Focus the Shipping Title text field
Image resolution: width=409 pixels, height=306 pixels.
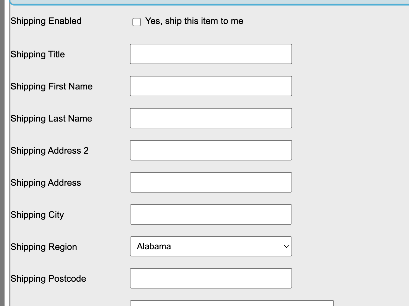pyautogui.click(x=211, y=54)
